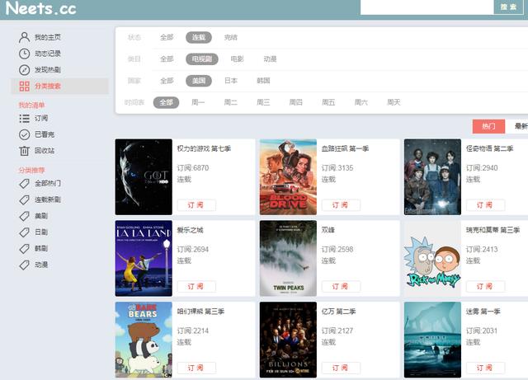
Task: Subscribe to 瑞克和莫蒂 第三季
Action: 486,286
